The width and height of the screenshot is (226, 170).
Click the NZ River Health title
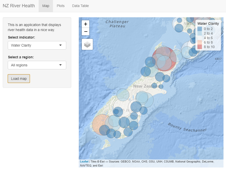click(19, 6)
